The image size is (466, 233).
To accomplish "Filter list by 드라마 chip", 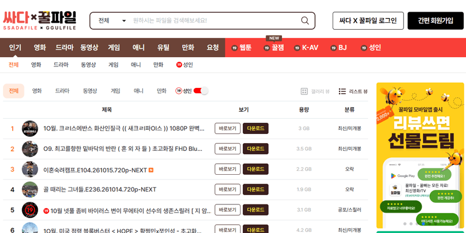I will [62, 91].
